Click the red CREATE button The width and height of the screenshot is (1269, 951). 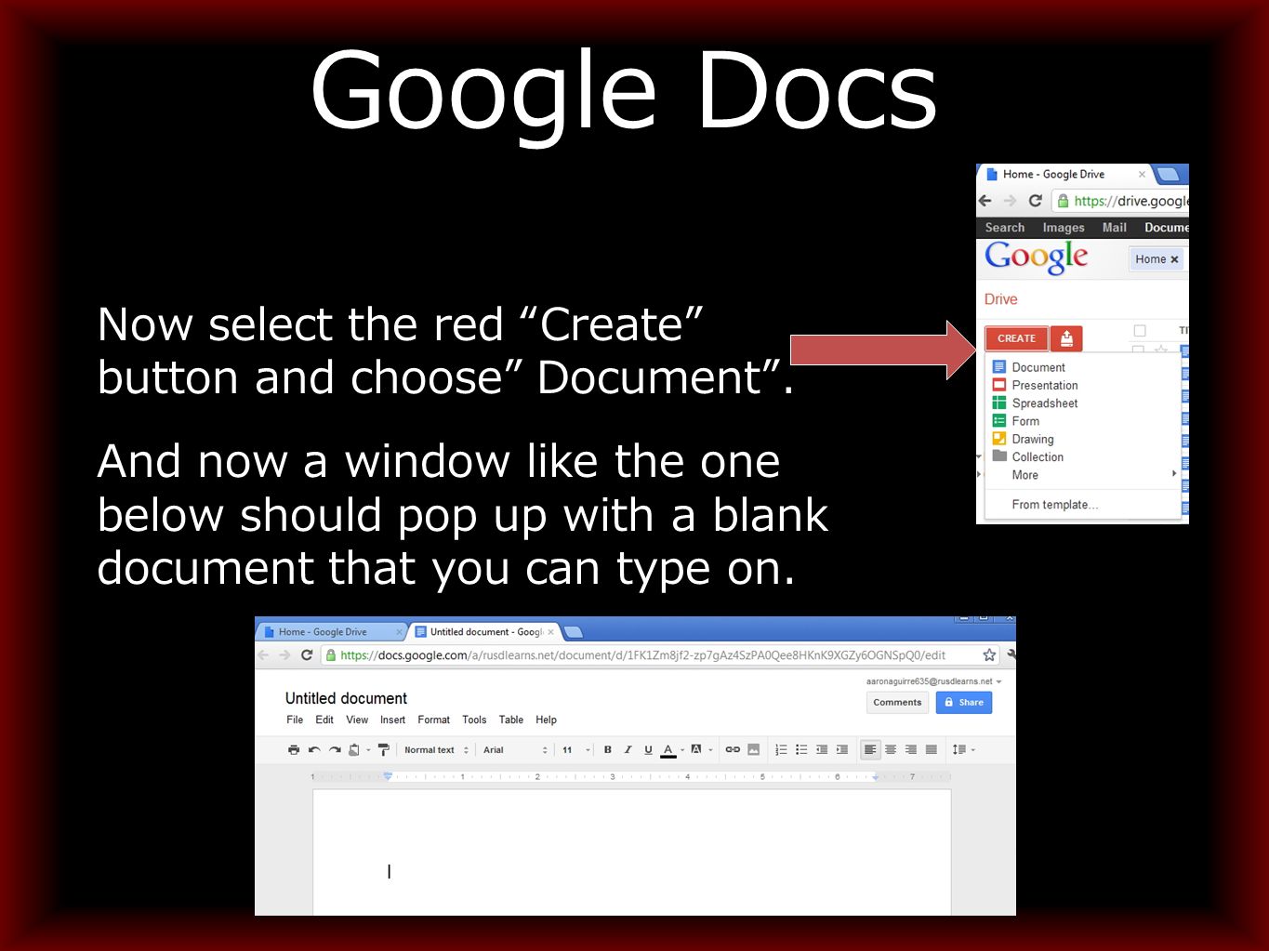[1016, 338]
